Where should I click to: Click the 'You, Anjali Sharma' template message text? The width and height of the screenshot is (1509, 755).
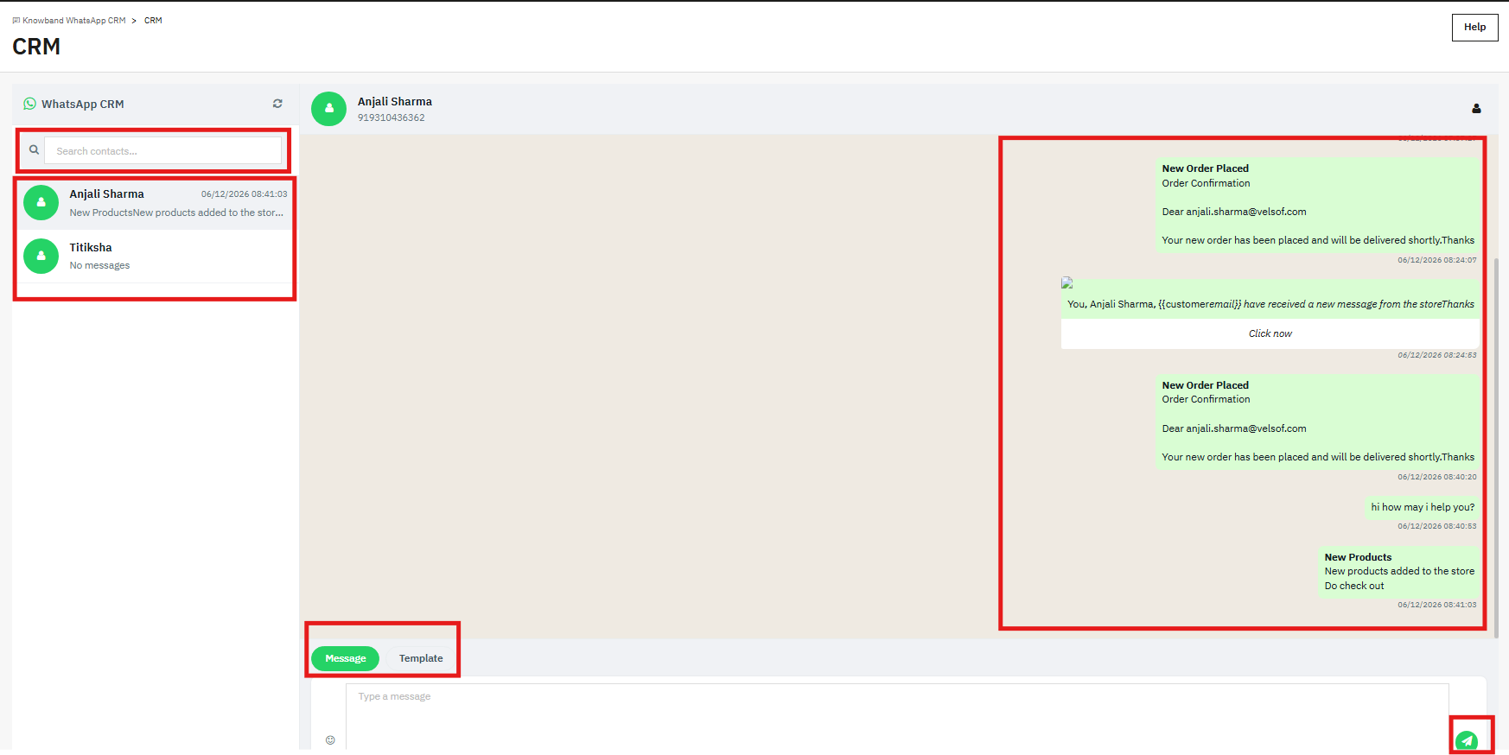(1270, 304)
